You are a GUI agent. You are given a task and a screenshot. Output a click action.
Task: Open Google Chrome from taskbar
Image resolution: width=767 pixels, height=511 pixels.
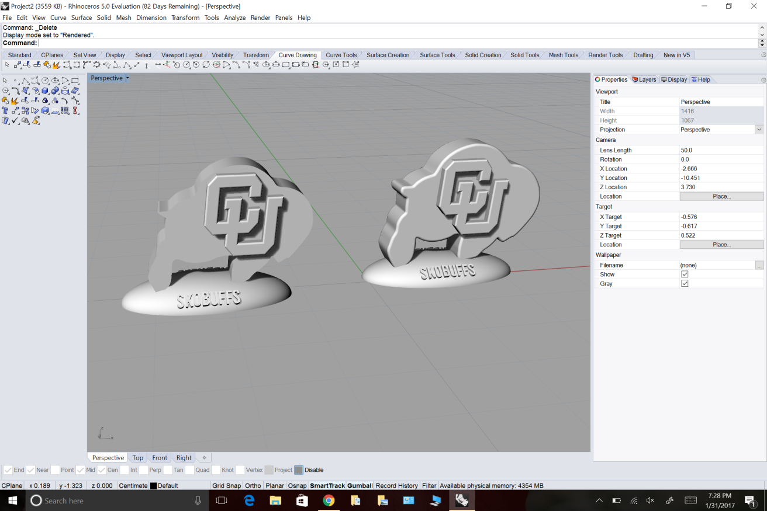[329, 500]
